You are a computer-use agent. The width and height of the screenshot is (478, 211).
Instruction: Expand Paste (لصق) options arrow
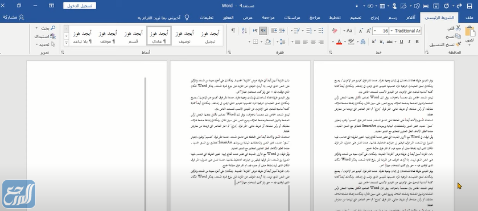(469, 45)
